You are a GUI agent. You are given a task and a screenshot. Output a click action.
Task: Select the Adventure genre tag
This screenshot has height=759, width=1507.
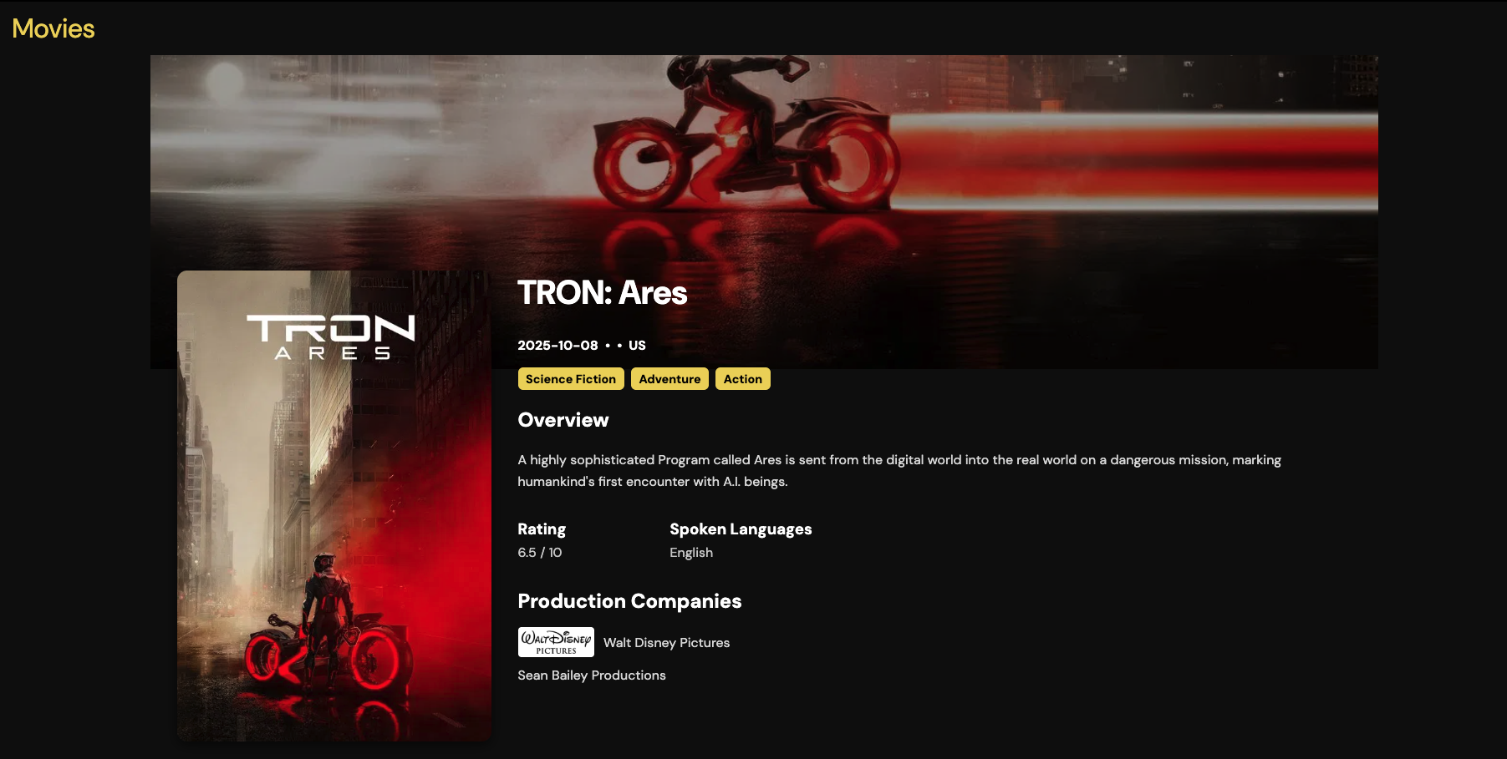point(669,379)
